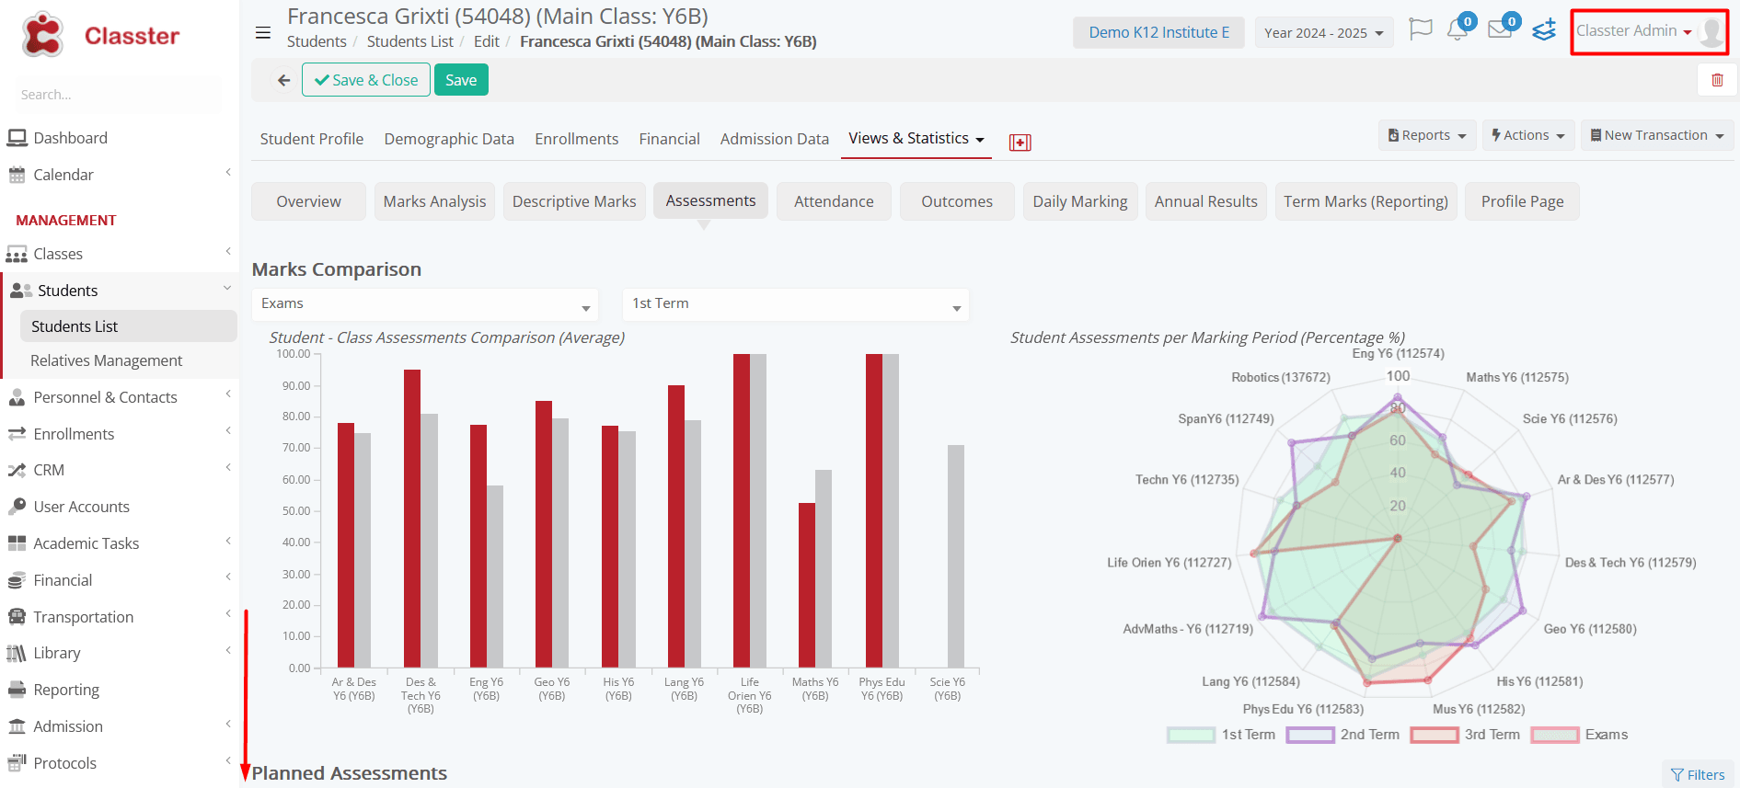This screenshot has width=1740, height=788.
Task: Open the Profile Page sub-tab
Action: (x=1523, y=201)
